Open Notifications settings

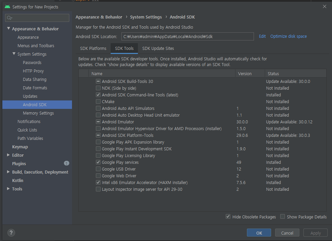29,122
